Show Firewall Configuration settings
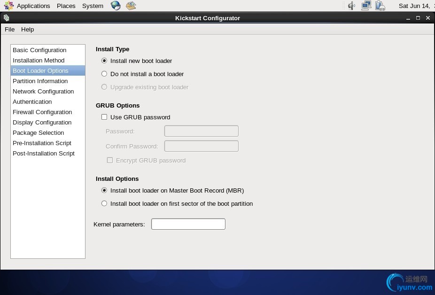435x295 pixels. [x=42, y=112]
